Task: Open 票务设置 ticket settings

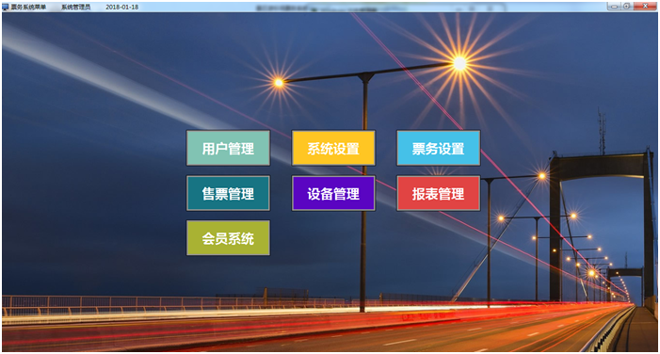Action: pyautogui.click(x=438, y=148)
